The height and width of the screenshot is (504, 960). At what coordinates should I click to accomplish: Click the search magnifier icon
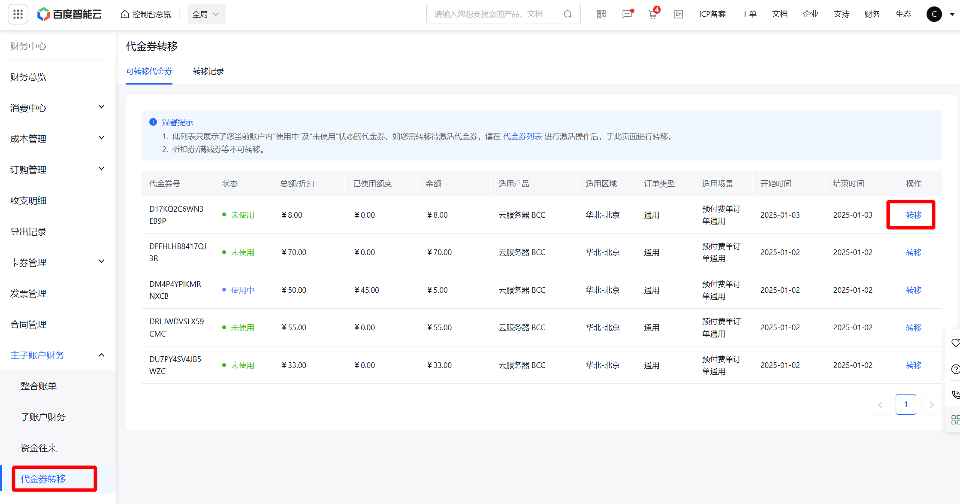[x=568, y=14]
